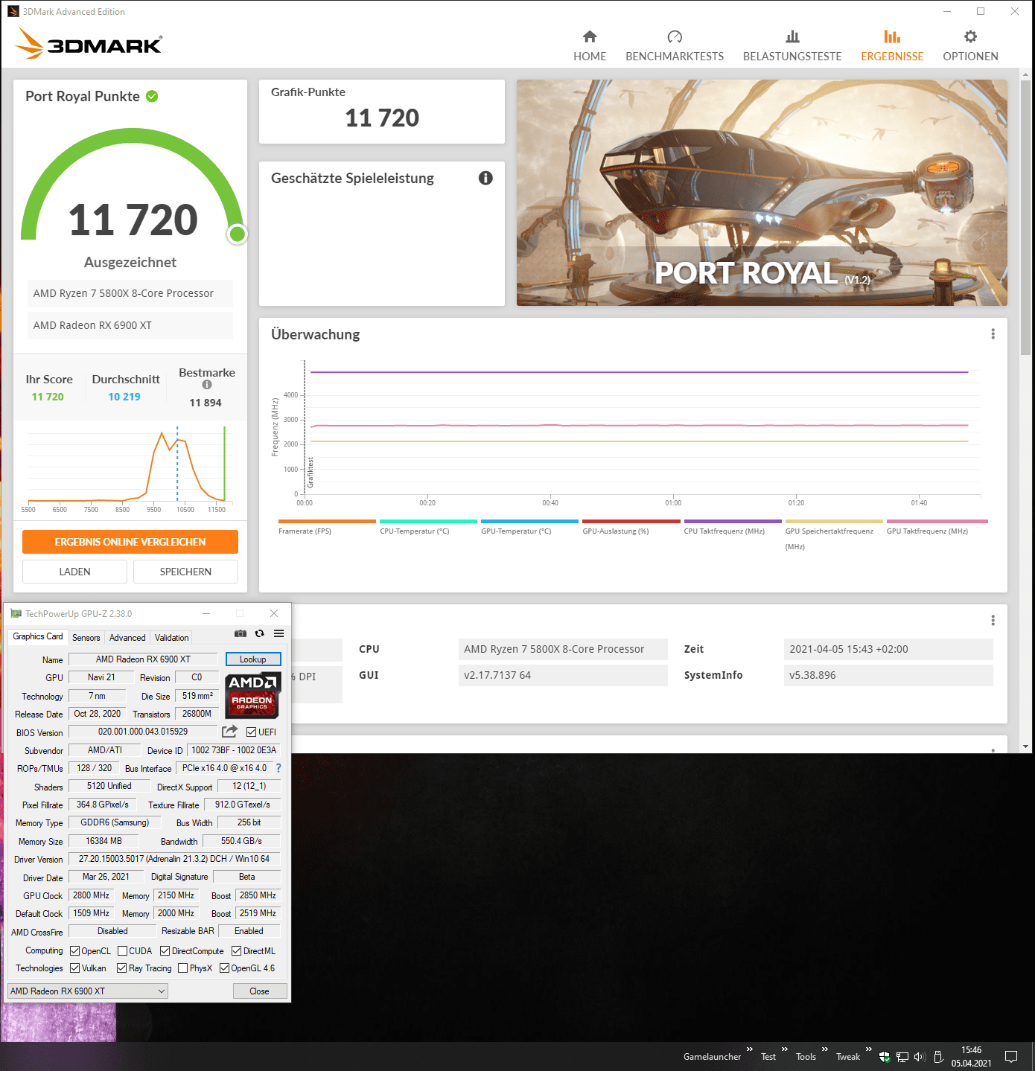Click the info icon beside Geschätzte Spieleleistung
This screenshot has height=1071, width=1035.
click(485, 178)
